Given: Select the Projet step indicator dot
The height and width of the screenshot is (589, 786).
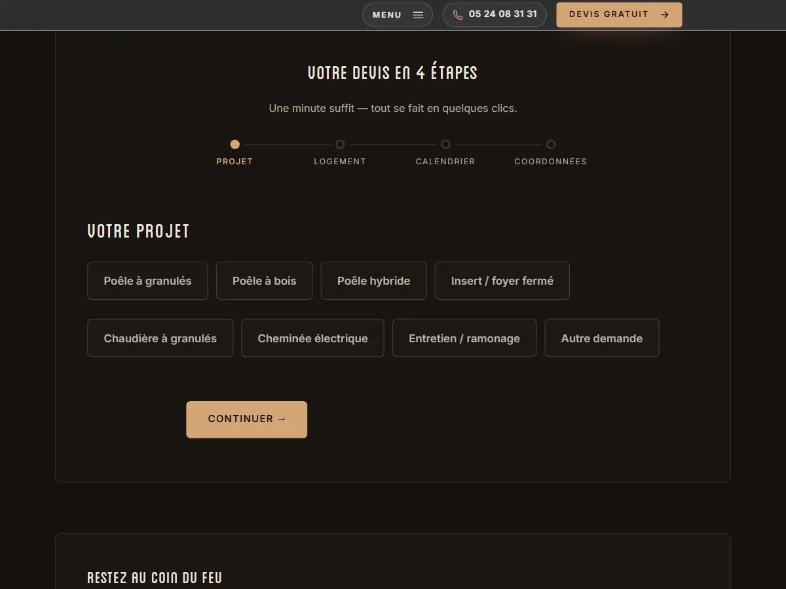Looking at the screenshot, I should tap(235, 145).
